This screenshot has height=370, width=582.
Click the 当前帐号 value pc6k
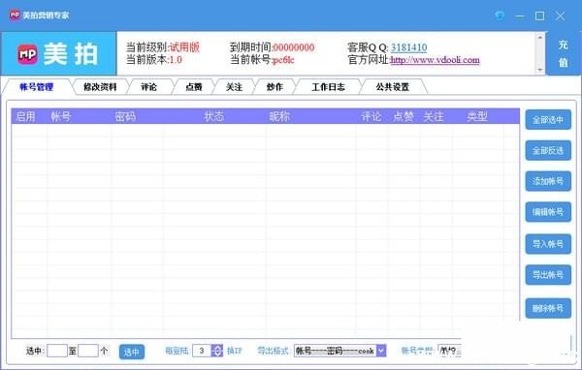pos(283,60)
